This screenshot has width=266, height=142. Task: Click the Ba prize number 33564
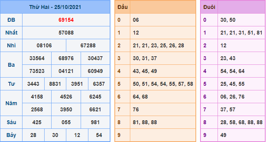37,58
